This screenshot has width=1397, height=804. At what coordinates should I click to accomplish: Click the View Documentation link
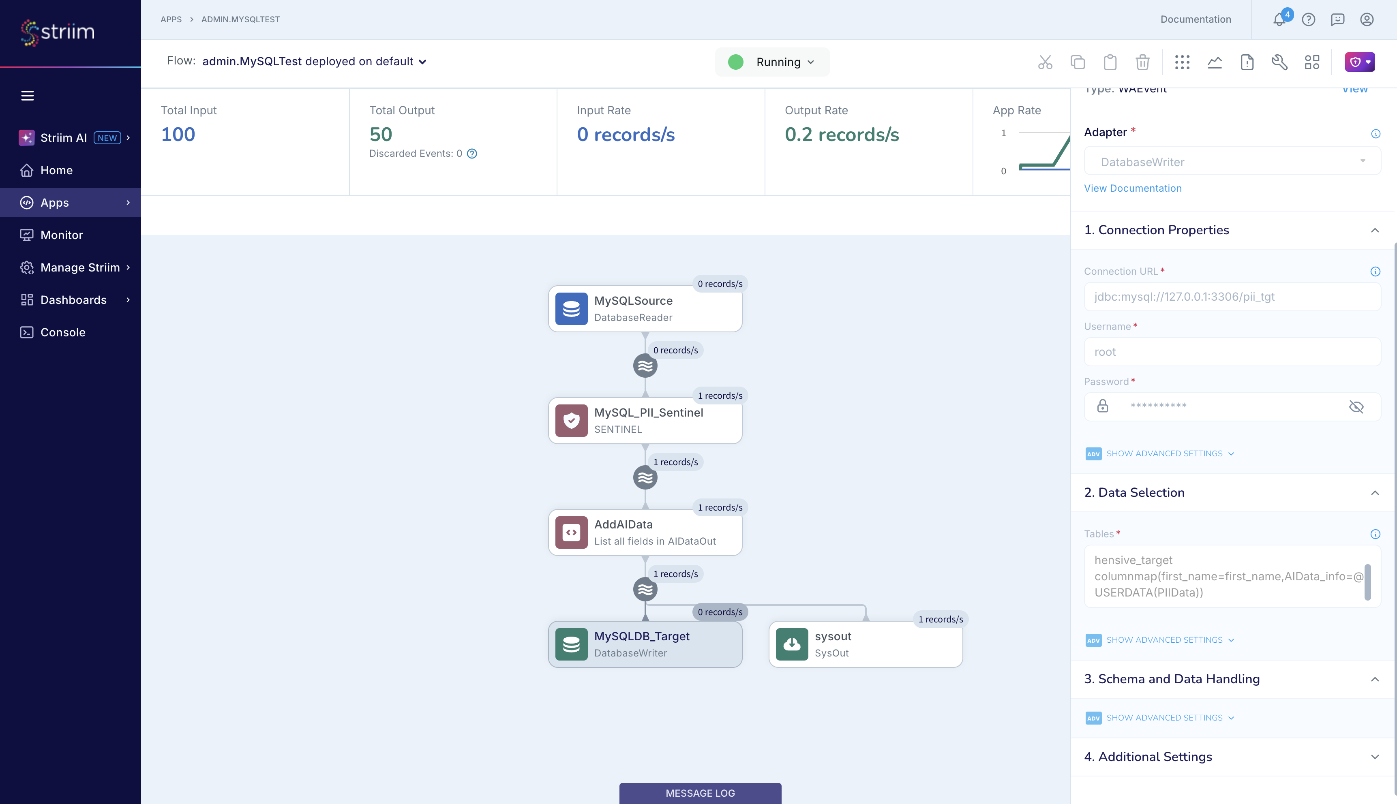[1132, 188]
